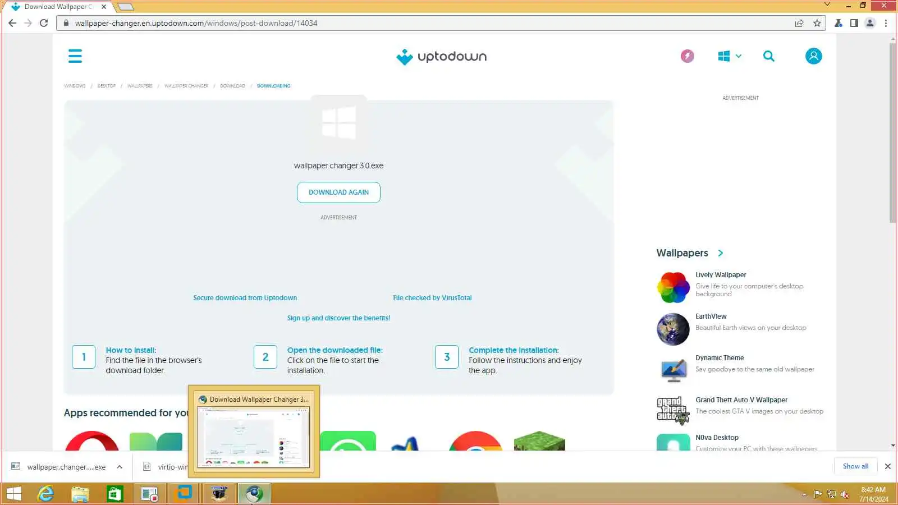Share this page from the address bar
The height and width of the screenshot is (505, 898).
click(799, 23)
